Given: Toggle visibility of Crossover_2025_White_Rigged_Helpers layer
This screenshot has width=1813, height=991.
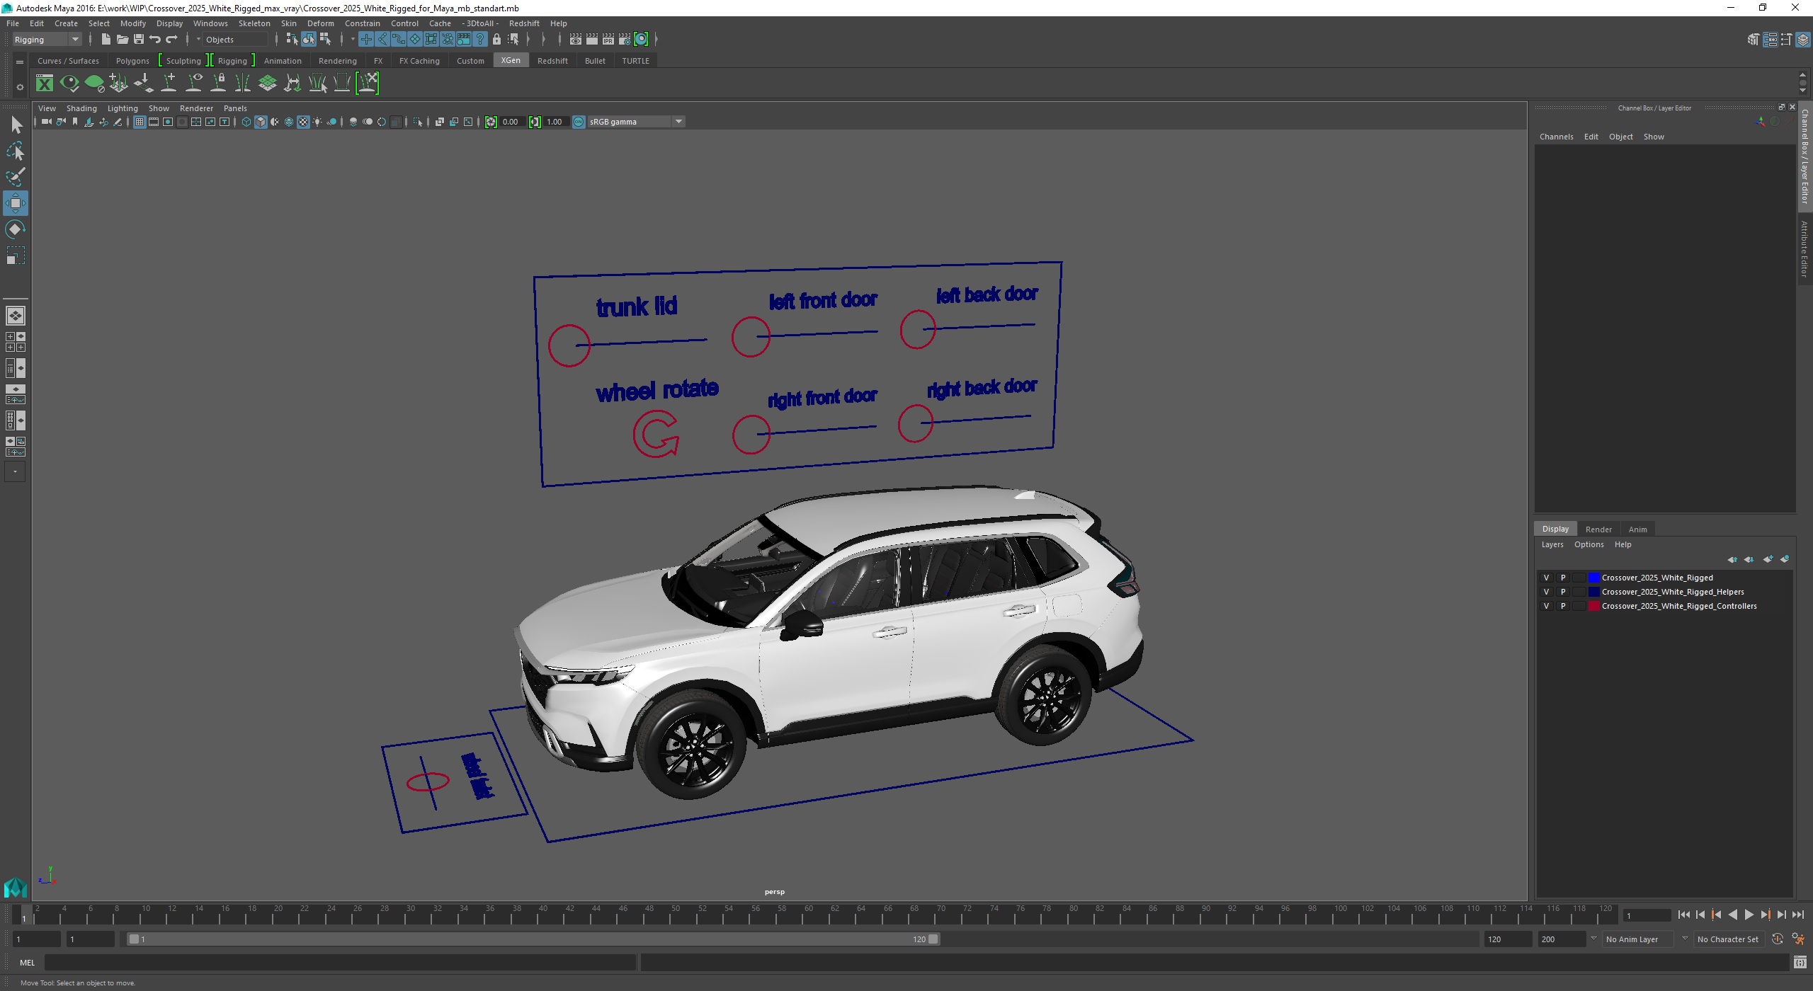Looking at the screenshot, I should (x=1546, y=592).
